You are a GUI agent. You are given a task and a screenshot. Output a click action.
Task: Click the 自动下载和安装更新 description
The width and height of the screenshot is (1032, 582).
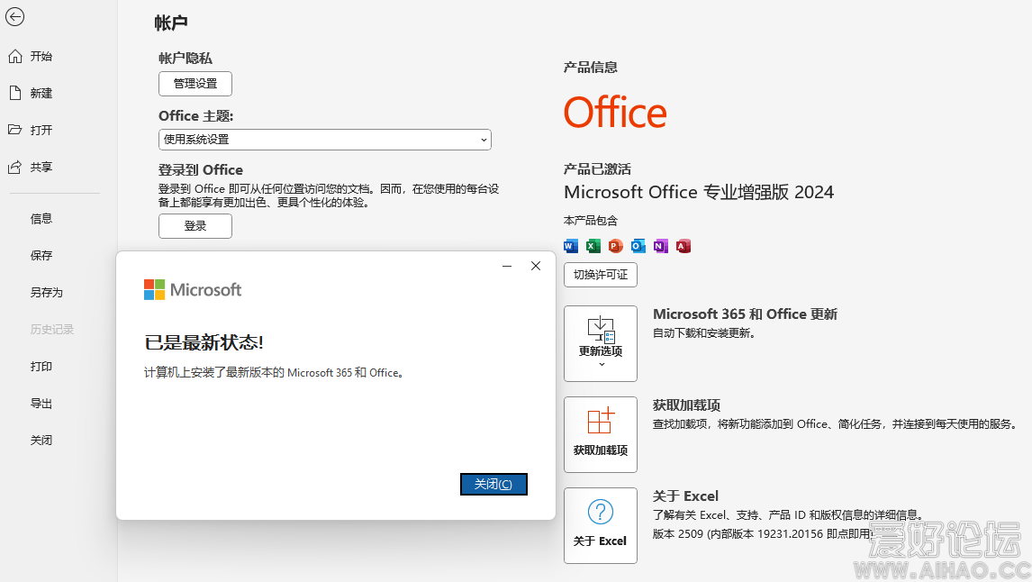coord(703,333)
